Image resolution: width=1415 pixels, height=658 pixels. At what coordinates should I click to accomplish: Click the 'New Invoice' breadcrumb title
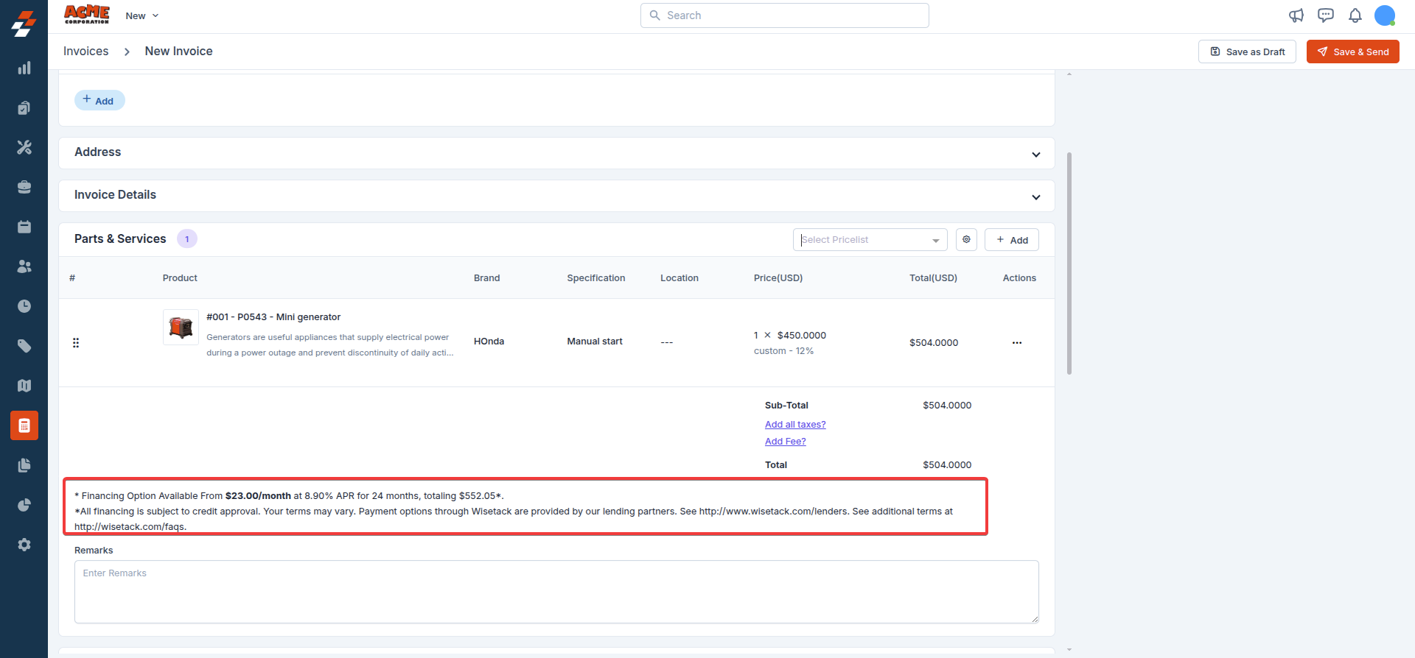pyautogui.click(x=178, y=52)
